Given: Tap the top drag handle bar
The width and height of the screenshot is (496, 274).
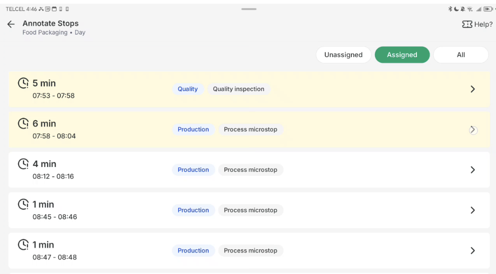Looking at the screenshot, I should click(x=249, y=9).
